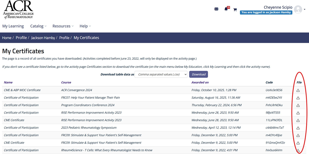Click 'You are logged in as Jackson Hamby' badge
Image resolution: width=309 pixels, height=154 pixels.
pos(266,12)
